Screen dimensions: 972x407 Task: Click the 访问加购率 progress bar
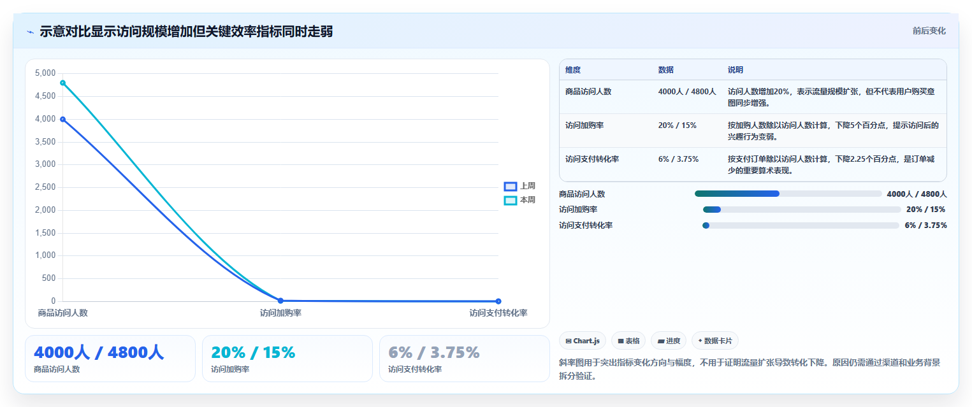[802, 210]
